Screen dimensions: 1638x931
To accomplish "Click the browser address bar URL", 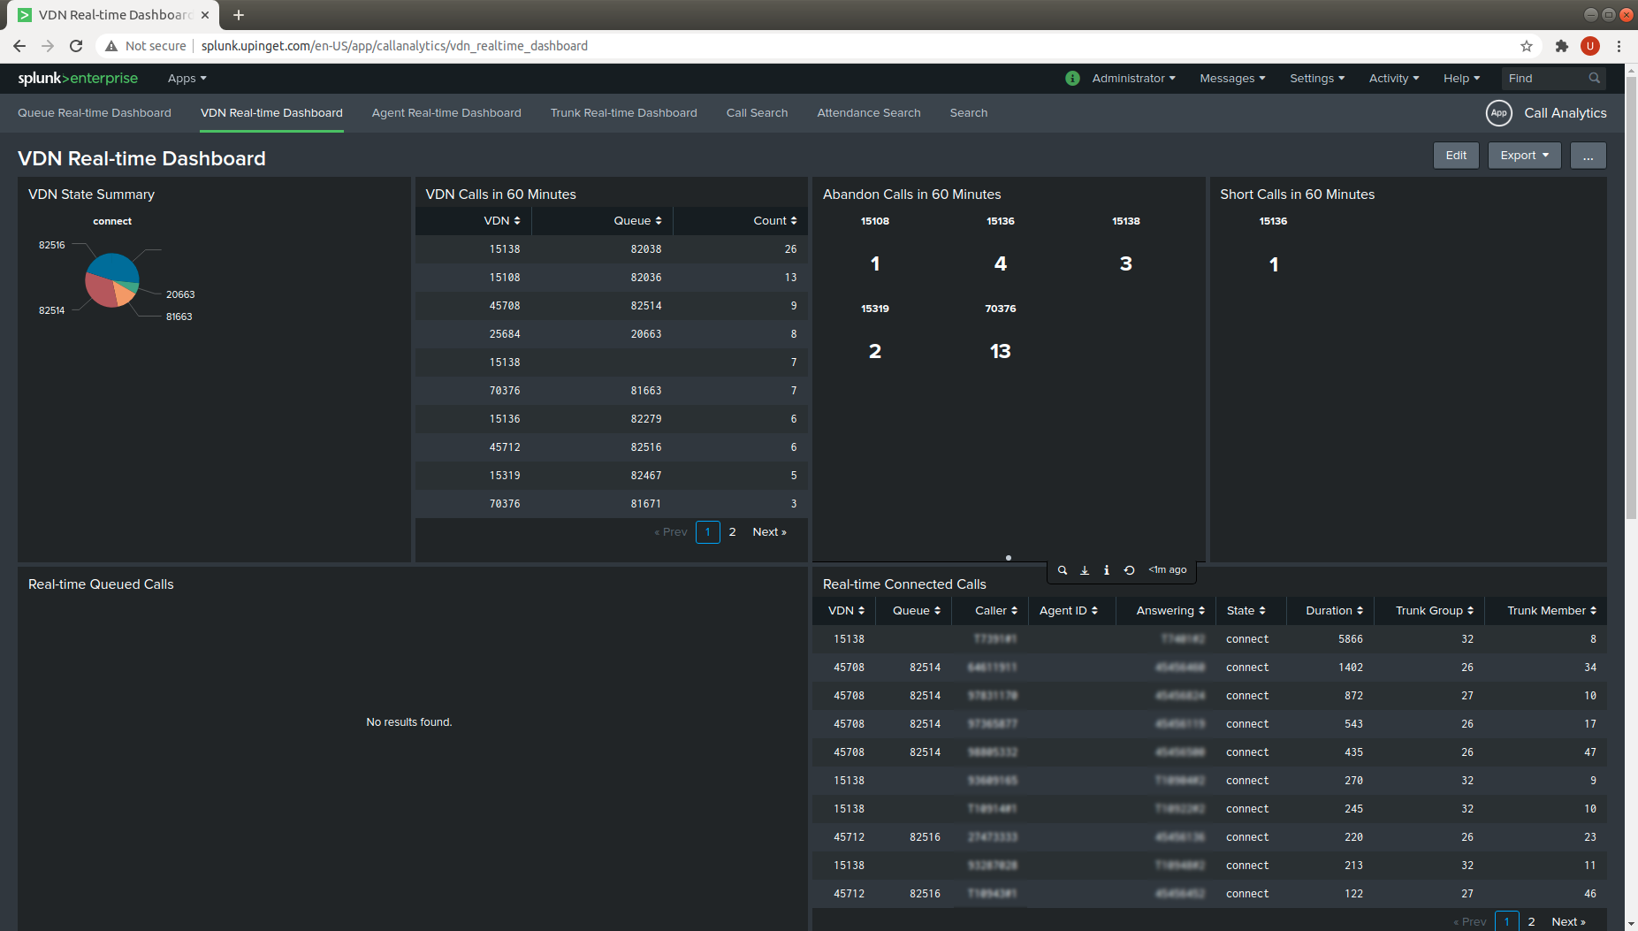I will (394, 46).
